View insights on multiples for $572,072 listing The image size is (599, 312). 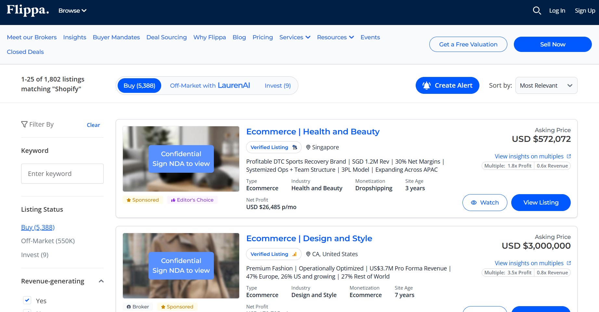point(529,156)
